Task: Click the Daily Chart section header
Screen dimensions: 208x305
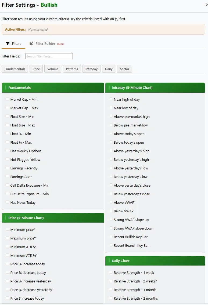Action: (155, 261)
